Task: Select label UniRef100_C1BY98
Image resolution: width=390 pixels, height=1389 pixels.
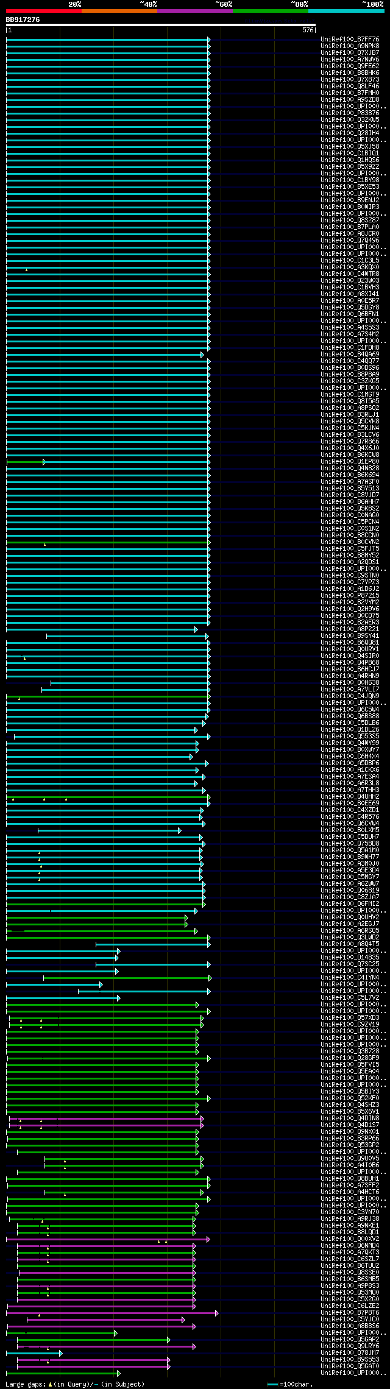Action: point(350,180)
